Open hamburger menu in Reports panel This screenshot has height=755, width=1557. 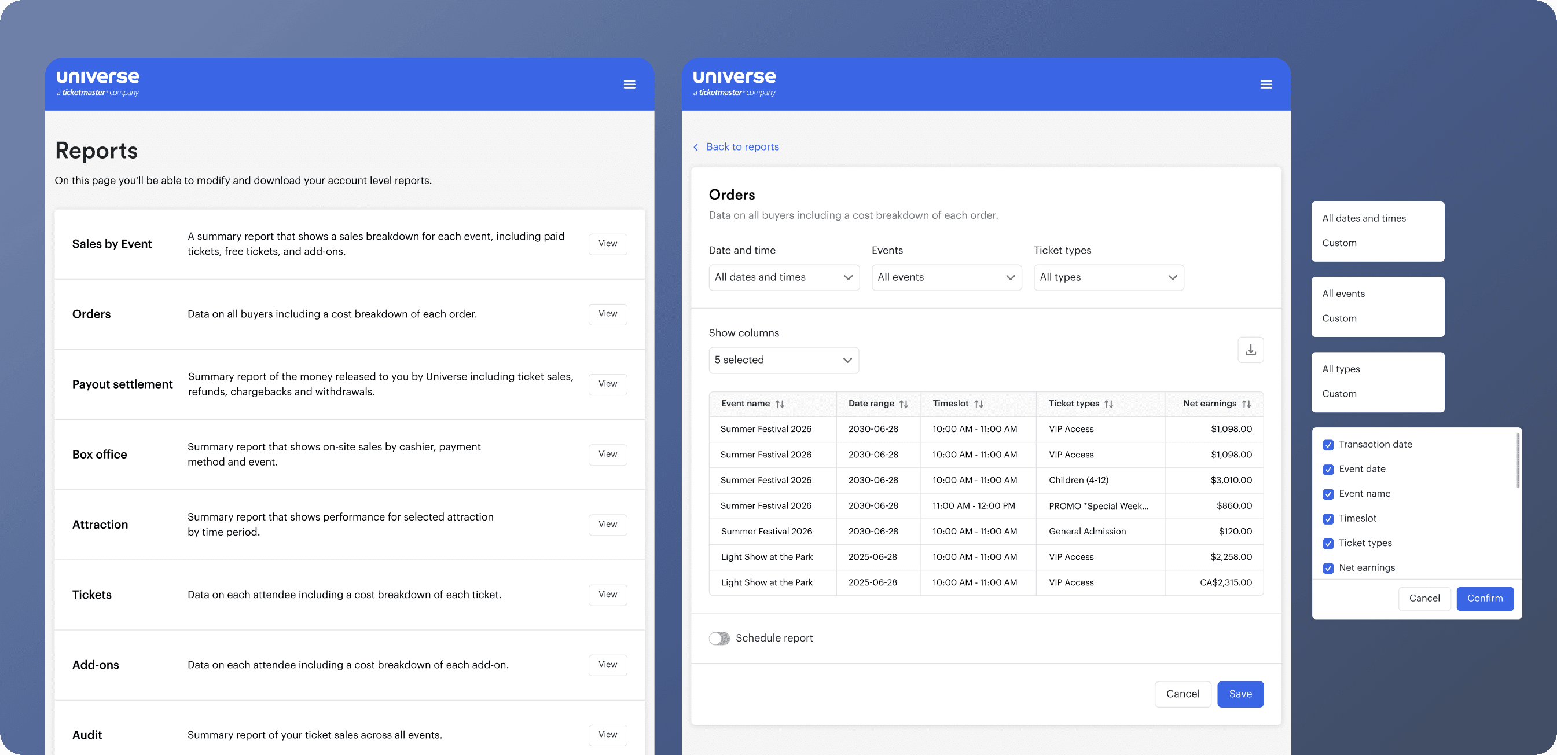[629, 85]
